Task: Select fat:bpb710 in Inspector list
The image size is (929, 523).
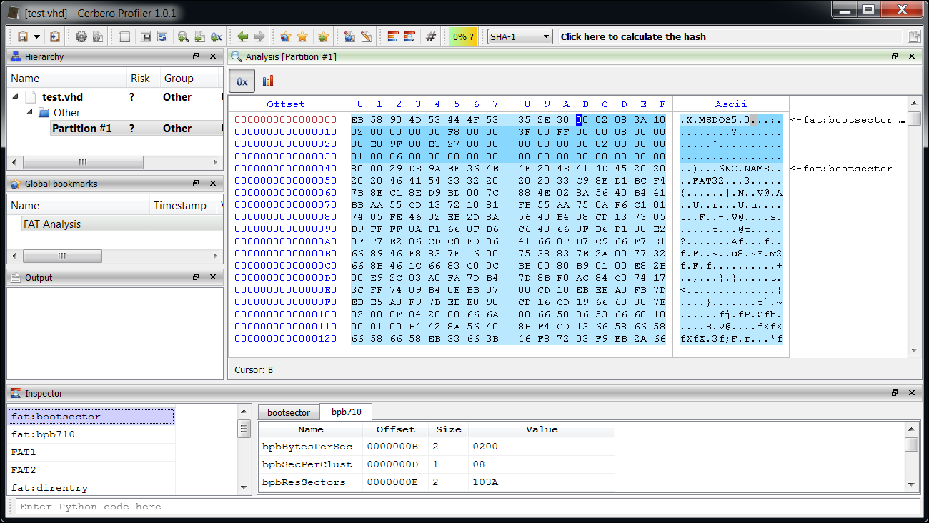Action: pyautogui.click(x=91, y=434)
